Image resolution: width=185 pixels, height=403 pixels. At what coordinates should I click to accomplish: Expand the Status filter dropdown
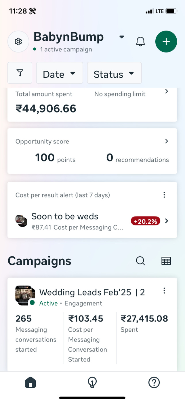pyautogui.click(x=114, y=73)
